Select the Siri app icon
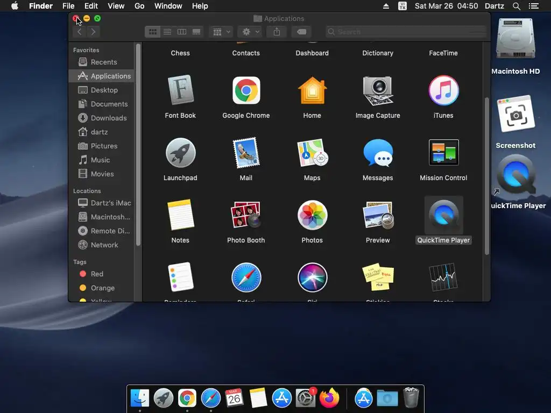551x413 pixels. [x=312, y=277]
